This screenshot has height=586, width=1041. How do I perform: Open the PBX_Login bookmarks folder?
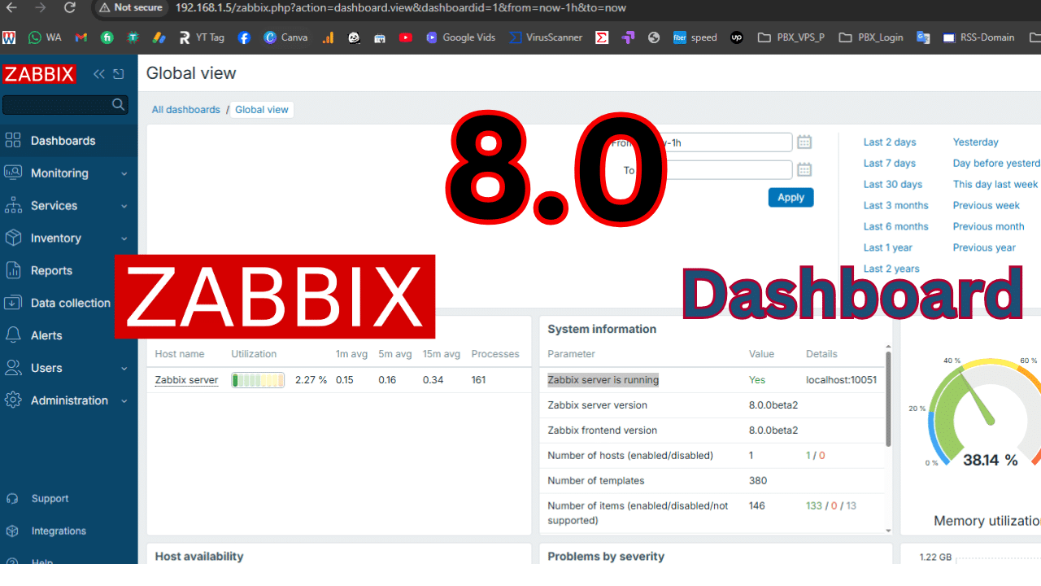pyautogui.click(x=870, y=37)
